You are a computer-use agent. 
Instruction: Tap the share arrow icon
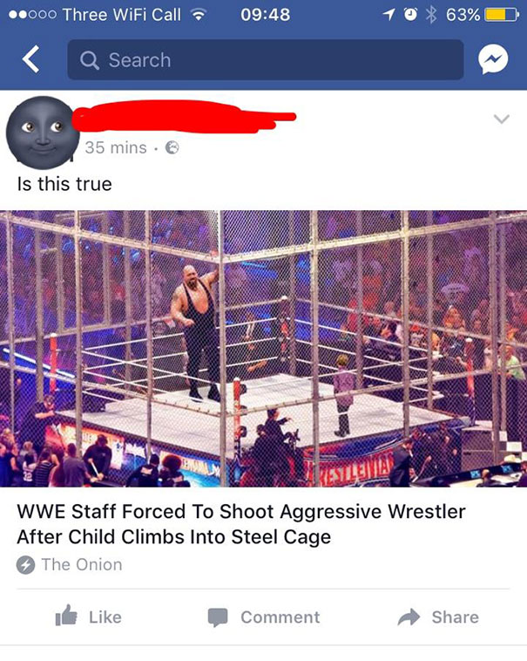pyautogui.click(x=409, y=617)
